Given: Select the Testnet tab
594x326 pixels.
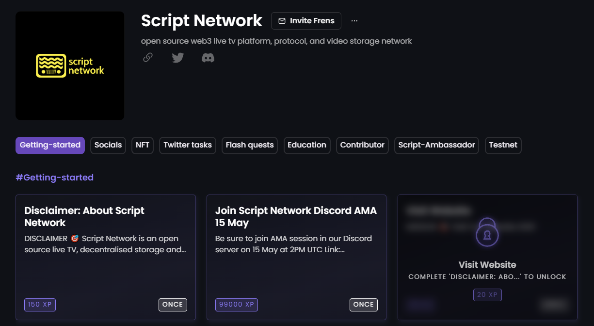Looking at the screenshot, I should [x=503, y=145].
